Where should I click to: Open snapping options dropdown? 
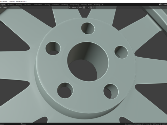(x=87, y=8)
